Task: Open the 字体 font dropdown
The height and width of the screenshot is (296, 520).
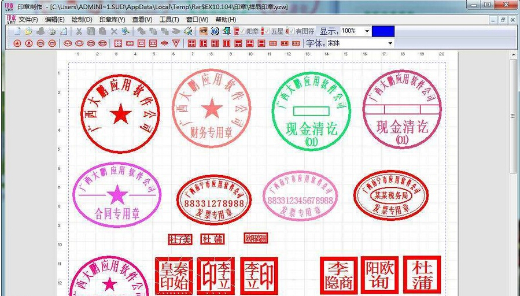Action: click(x=390, y=43)
